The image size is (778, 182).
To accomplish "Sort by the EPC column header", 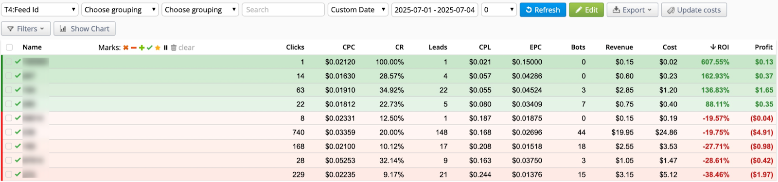I will click(535, 47).
